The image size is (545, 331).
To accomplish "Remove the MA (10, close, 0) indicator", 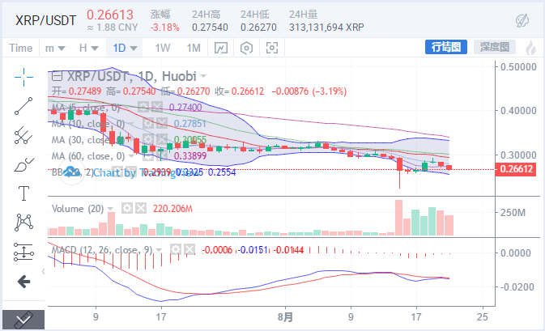I will (x=162, y=123).
